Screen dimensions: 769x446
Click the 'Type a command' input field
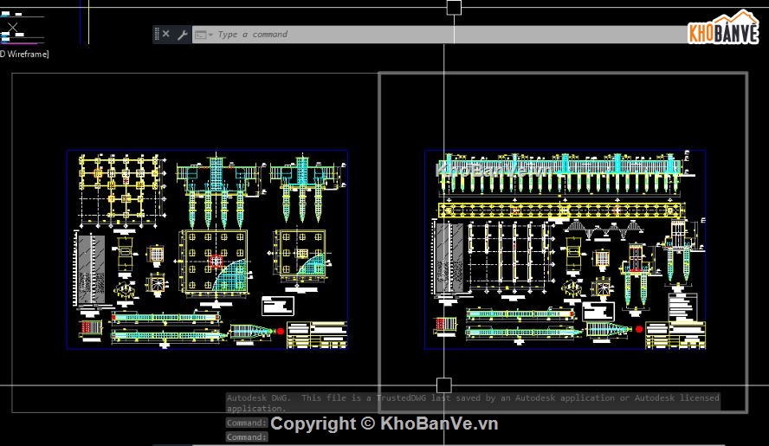tap(442, 35)
